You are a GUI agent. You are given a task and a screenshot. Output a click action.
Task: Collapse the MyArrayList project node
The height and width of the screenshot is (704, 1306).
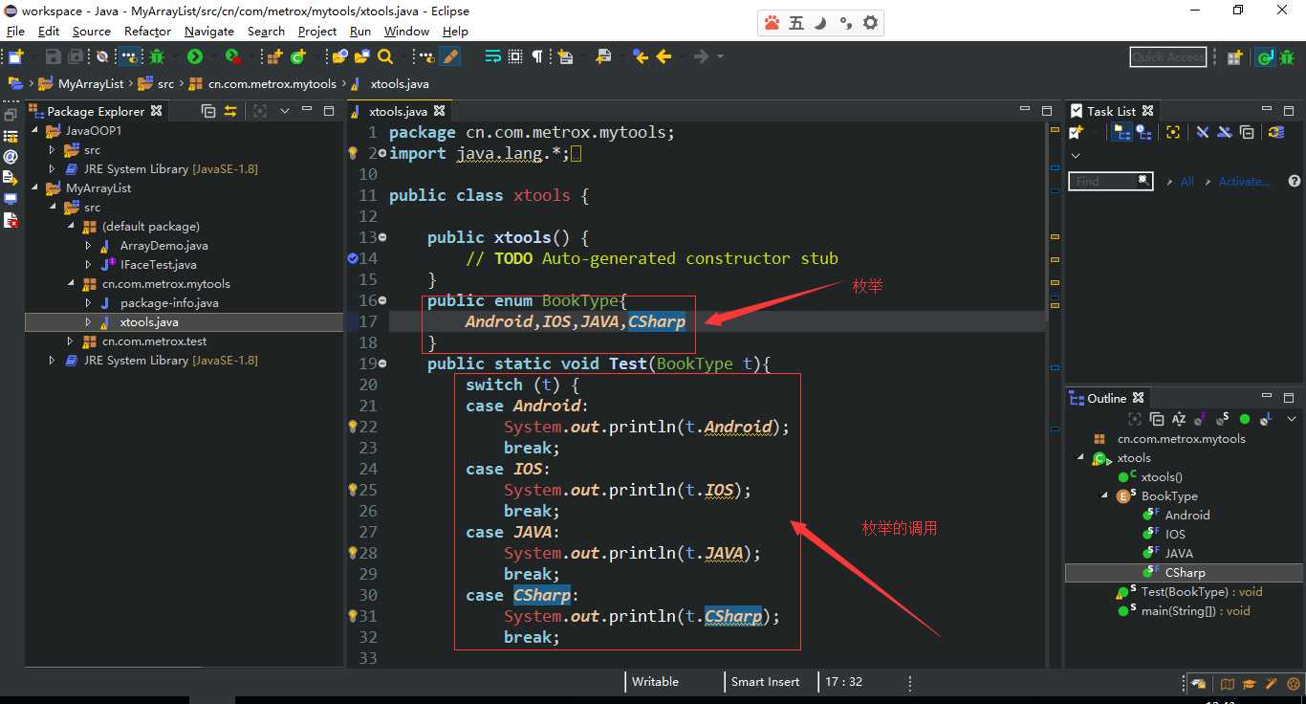click(x=35, y=188)
